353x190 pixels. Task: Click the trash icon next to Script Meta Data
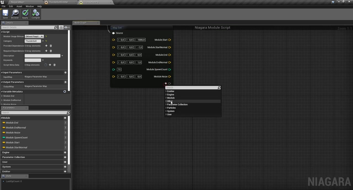coord(54,65)
